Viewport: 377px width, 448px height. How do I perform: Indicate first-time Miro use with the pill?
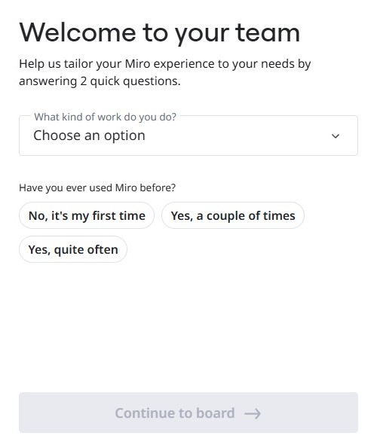click(87, 215)
